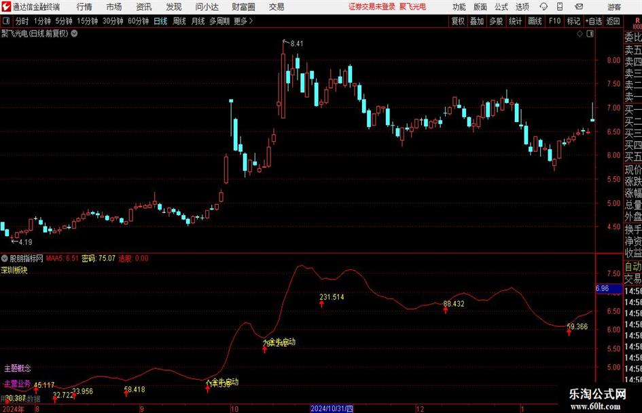Open the 市场 menu
The width and height of the screenshot is (642, 413).
pos(114,7)
